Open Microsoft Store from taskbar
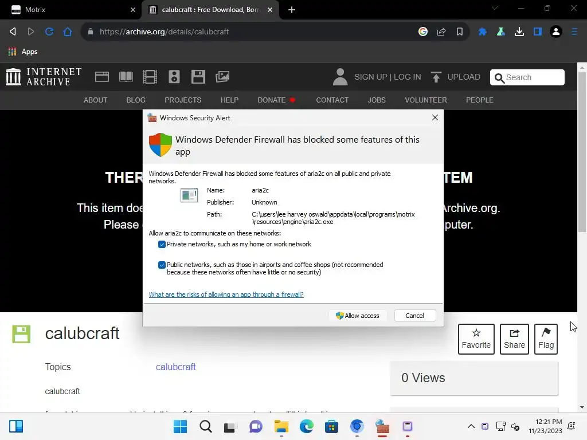The image size is (587, 440). tap(331, 426)
